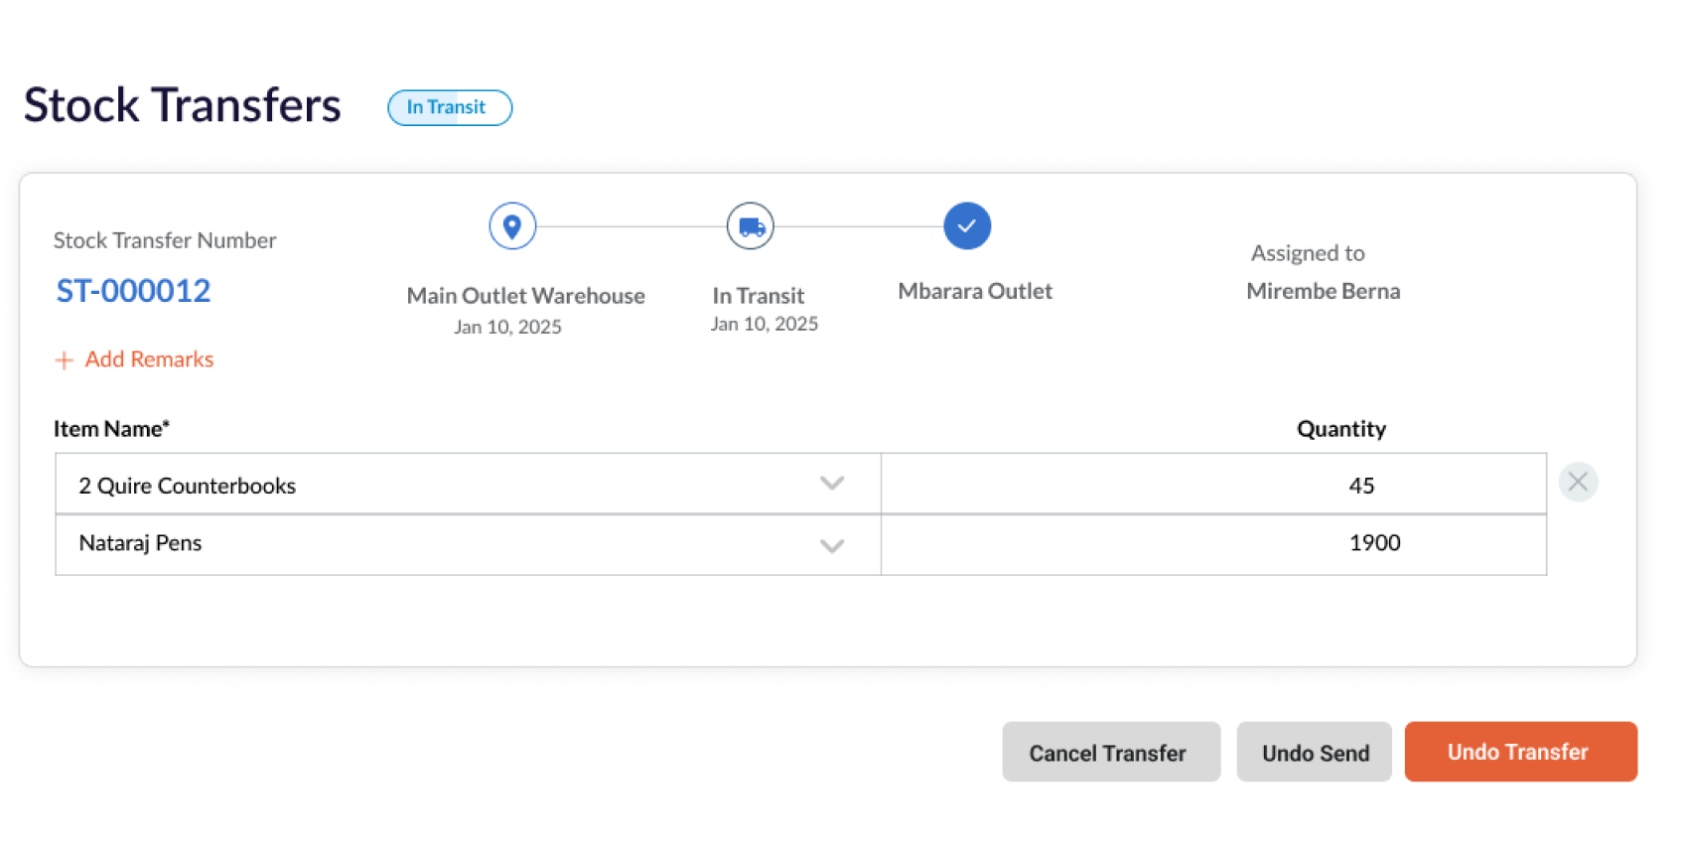Select the Nataraj Pens item field
Screen dimensions: 1683x852
tap(468, 544)
